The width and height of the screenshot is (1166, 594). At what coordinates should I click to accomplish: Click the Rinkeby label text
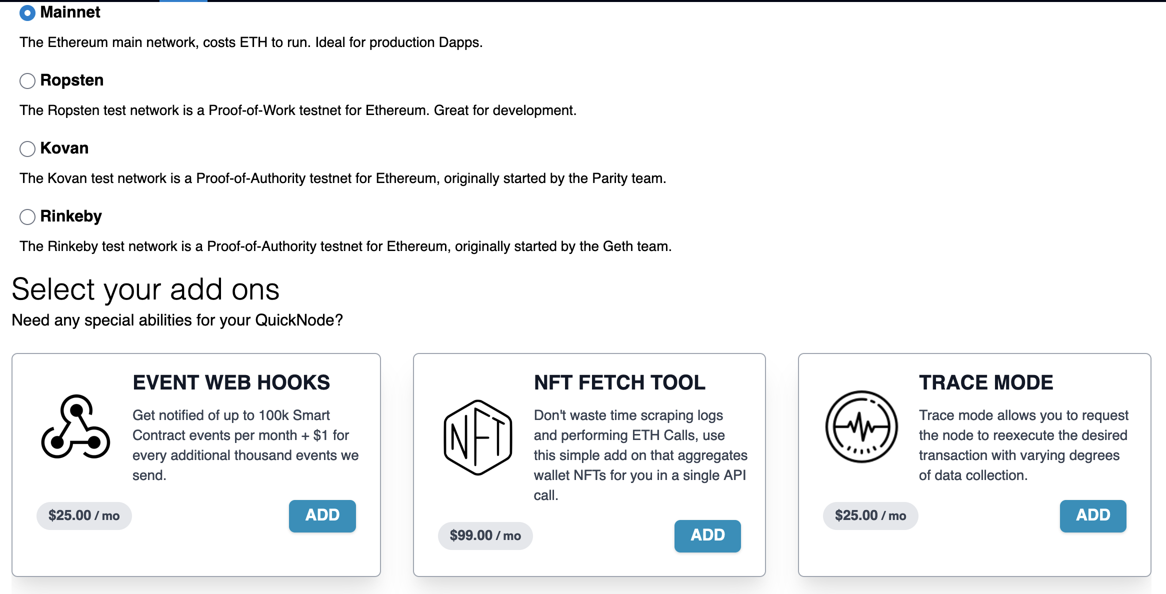71,216
